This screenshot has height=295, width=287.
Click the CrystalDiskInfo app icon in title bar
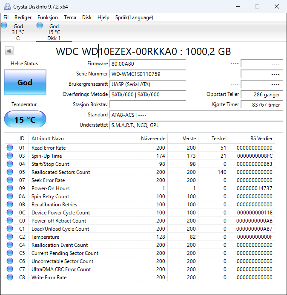click(x=7, y=6)
